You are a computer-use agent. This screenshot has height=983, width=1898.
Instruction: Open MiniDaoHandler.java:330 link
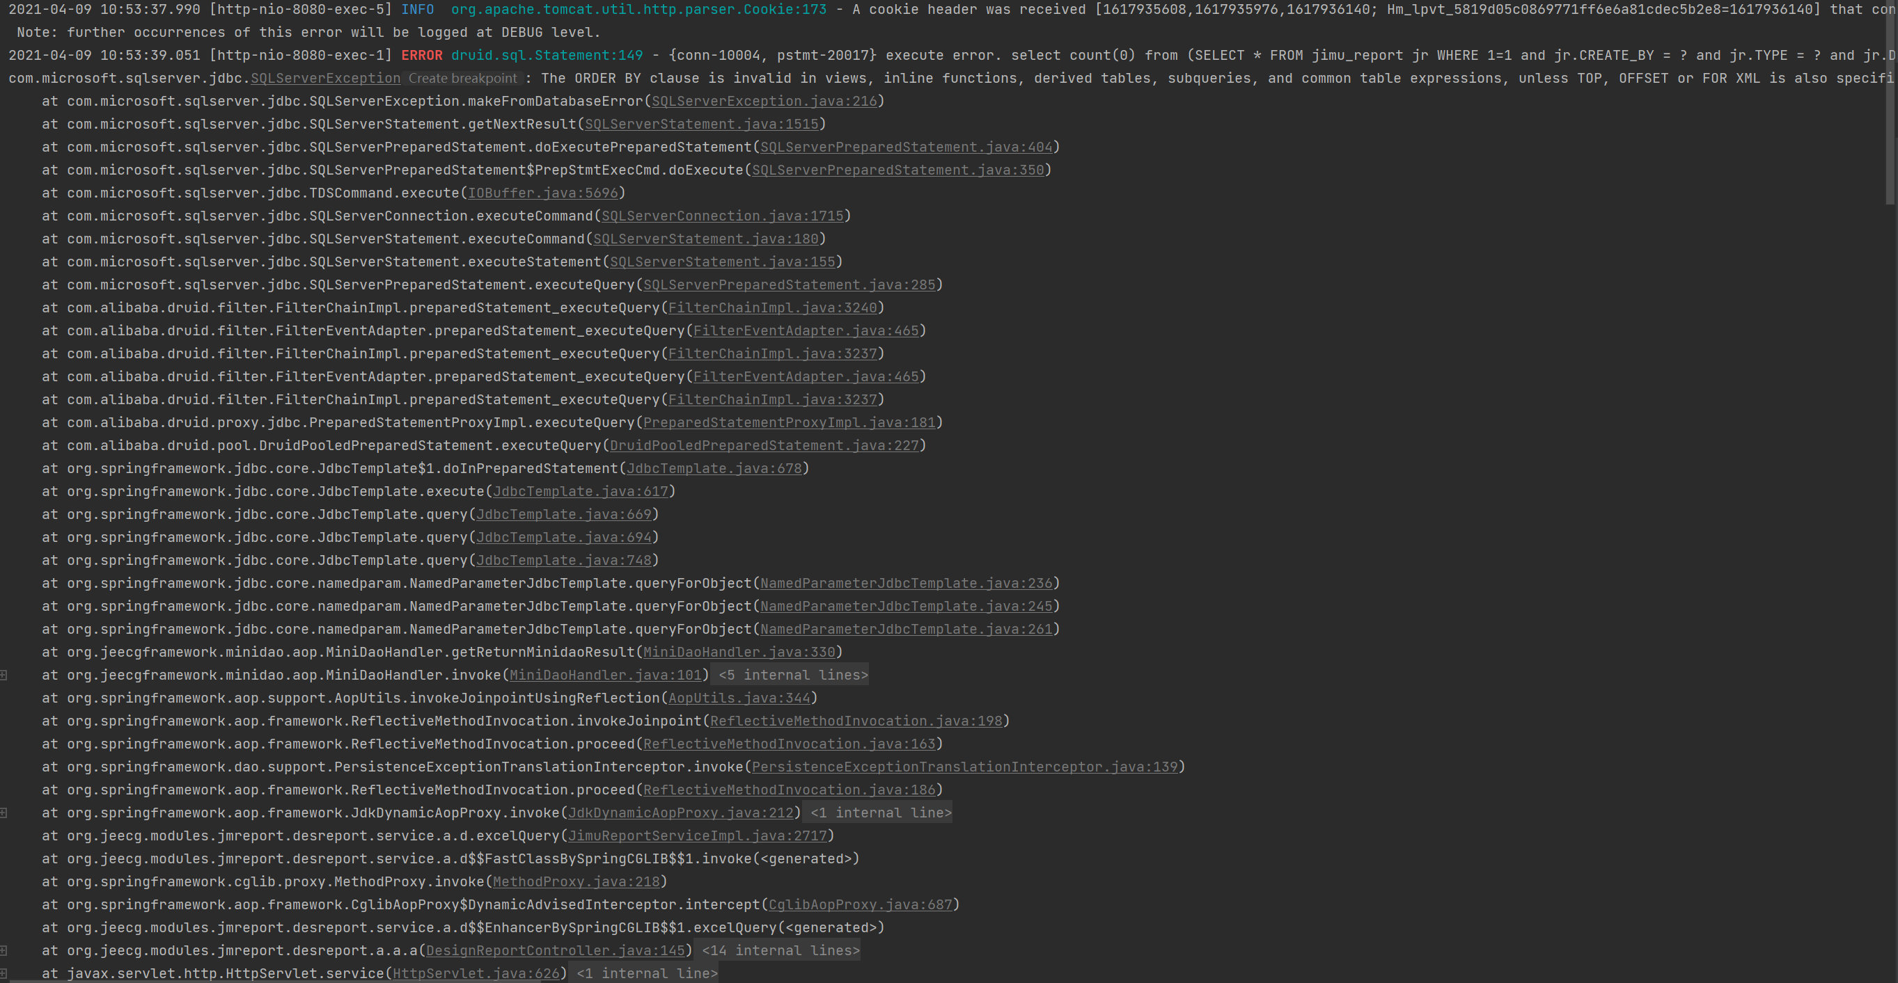point(739,652)
